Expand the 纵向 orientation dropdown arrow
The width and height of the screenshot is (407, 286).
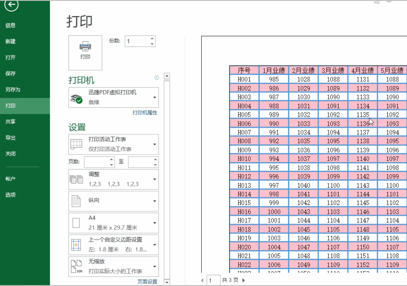click(x=154, y=201)
